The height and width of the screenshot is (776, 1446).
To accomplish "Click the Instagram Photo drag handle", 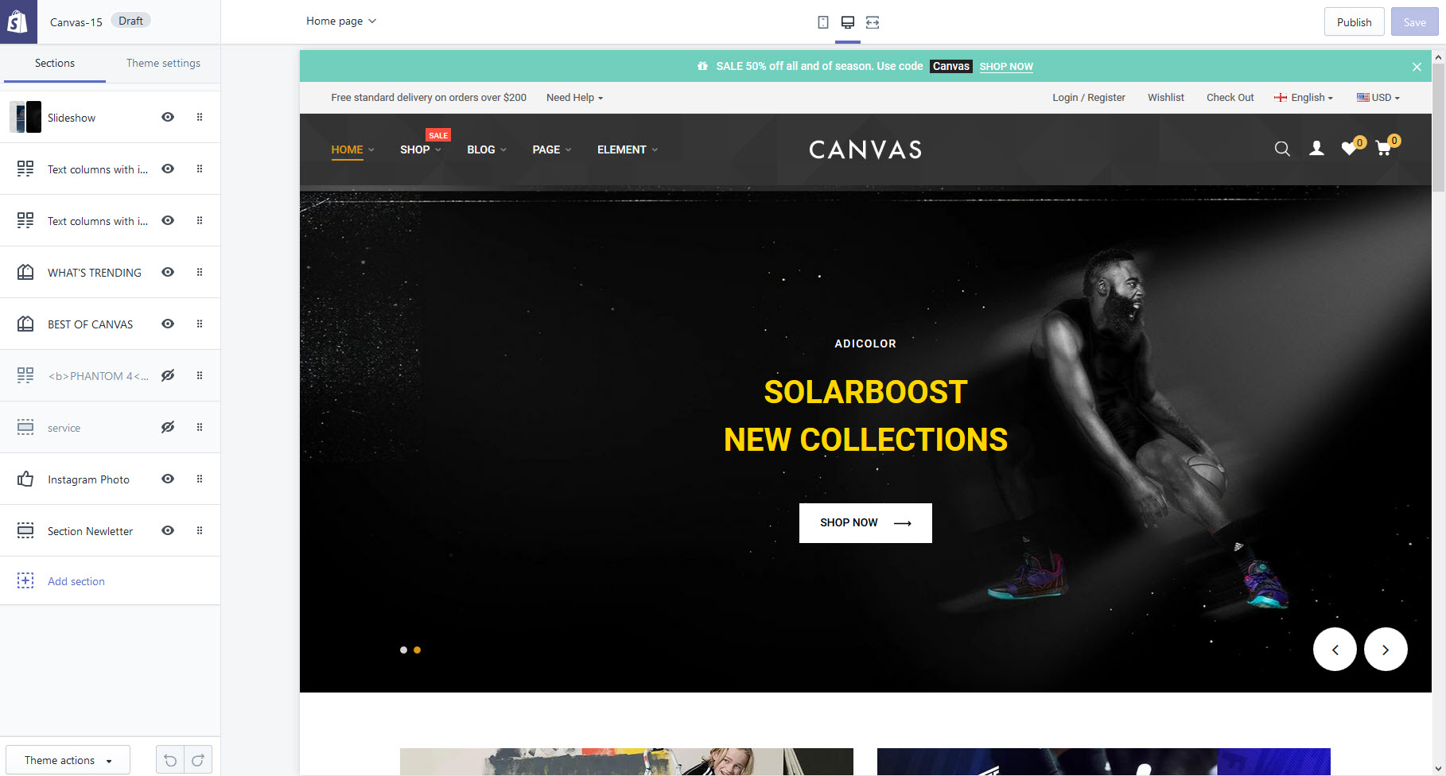I will pos(200,479).
